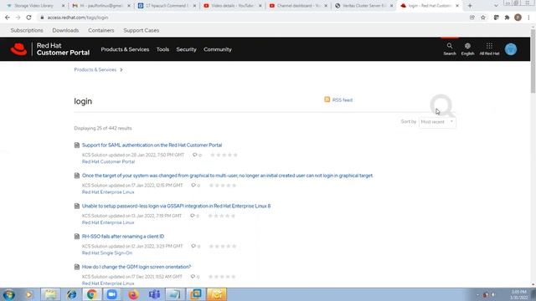The height and width of the screenshot is (301, 536).
Task: Go back with the browser back arrow
Action: 8,18
